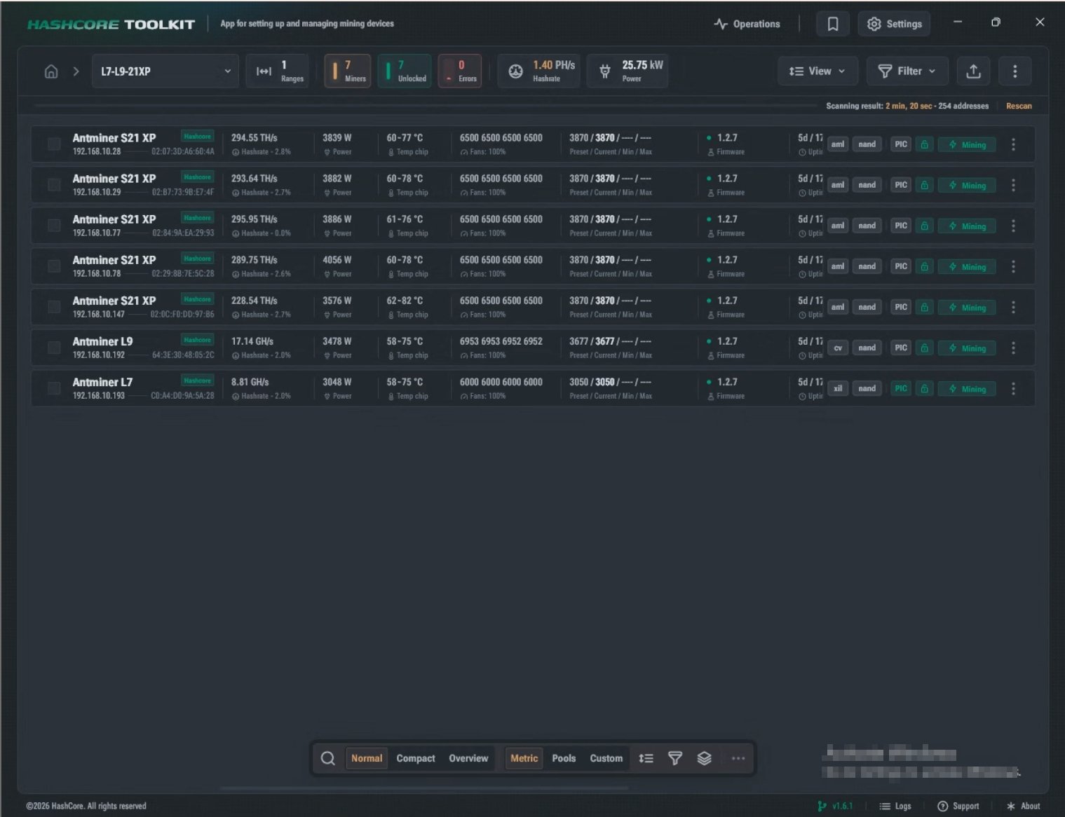The image size is (1065, 817).
Task: Click the horizontal scrollbar at bottom
Action: (424, 788)
